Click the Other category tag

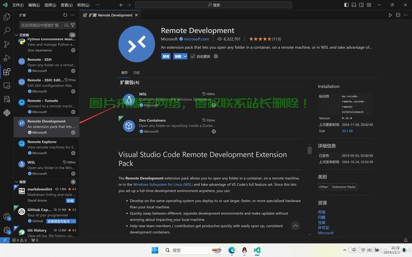pyautogui.click(x=323, y=187)
